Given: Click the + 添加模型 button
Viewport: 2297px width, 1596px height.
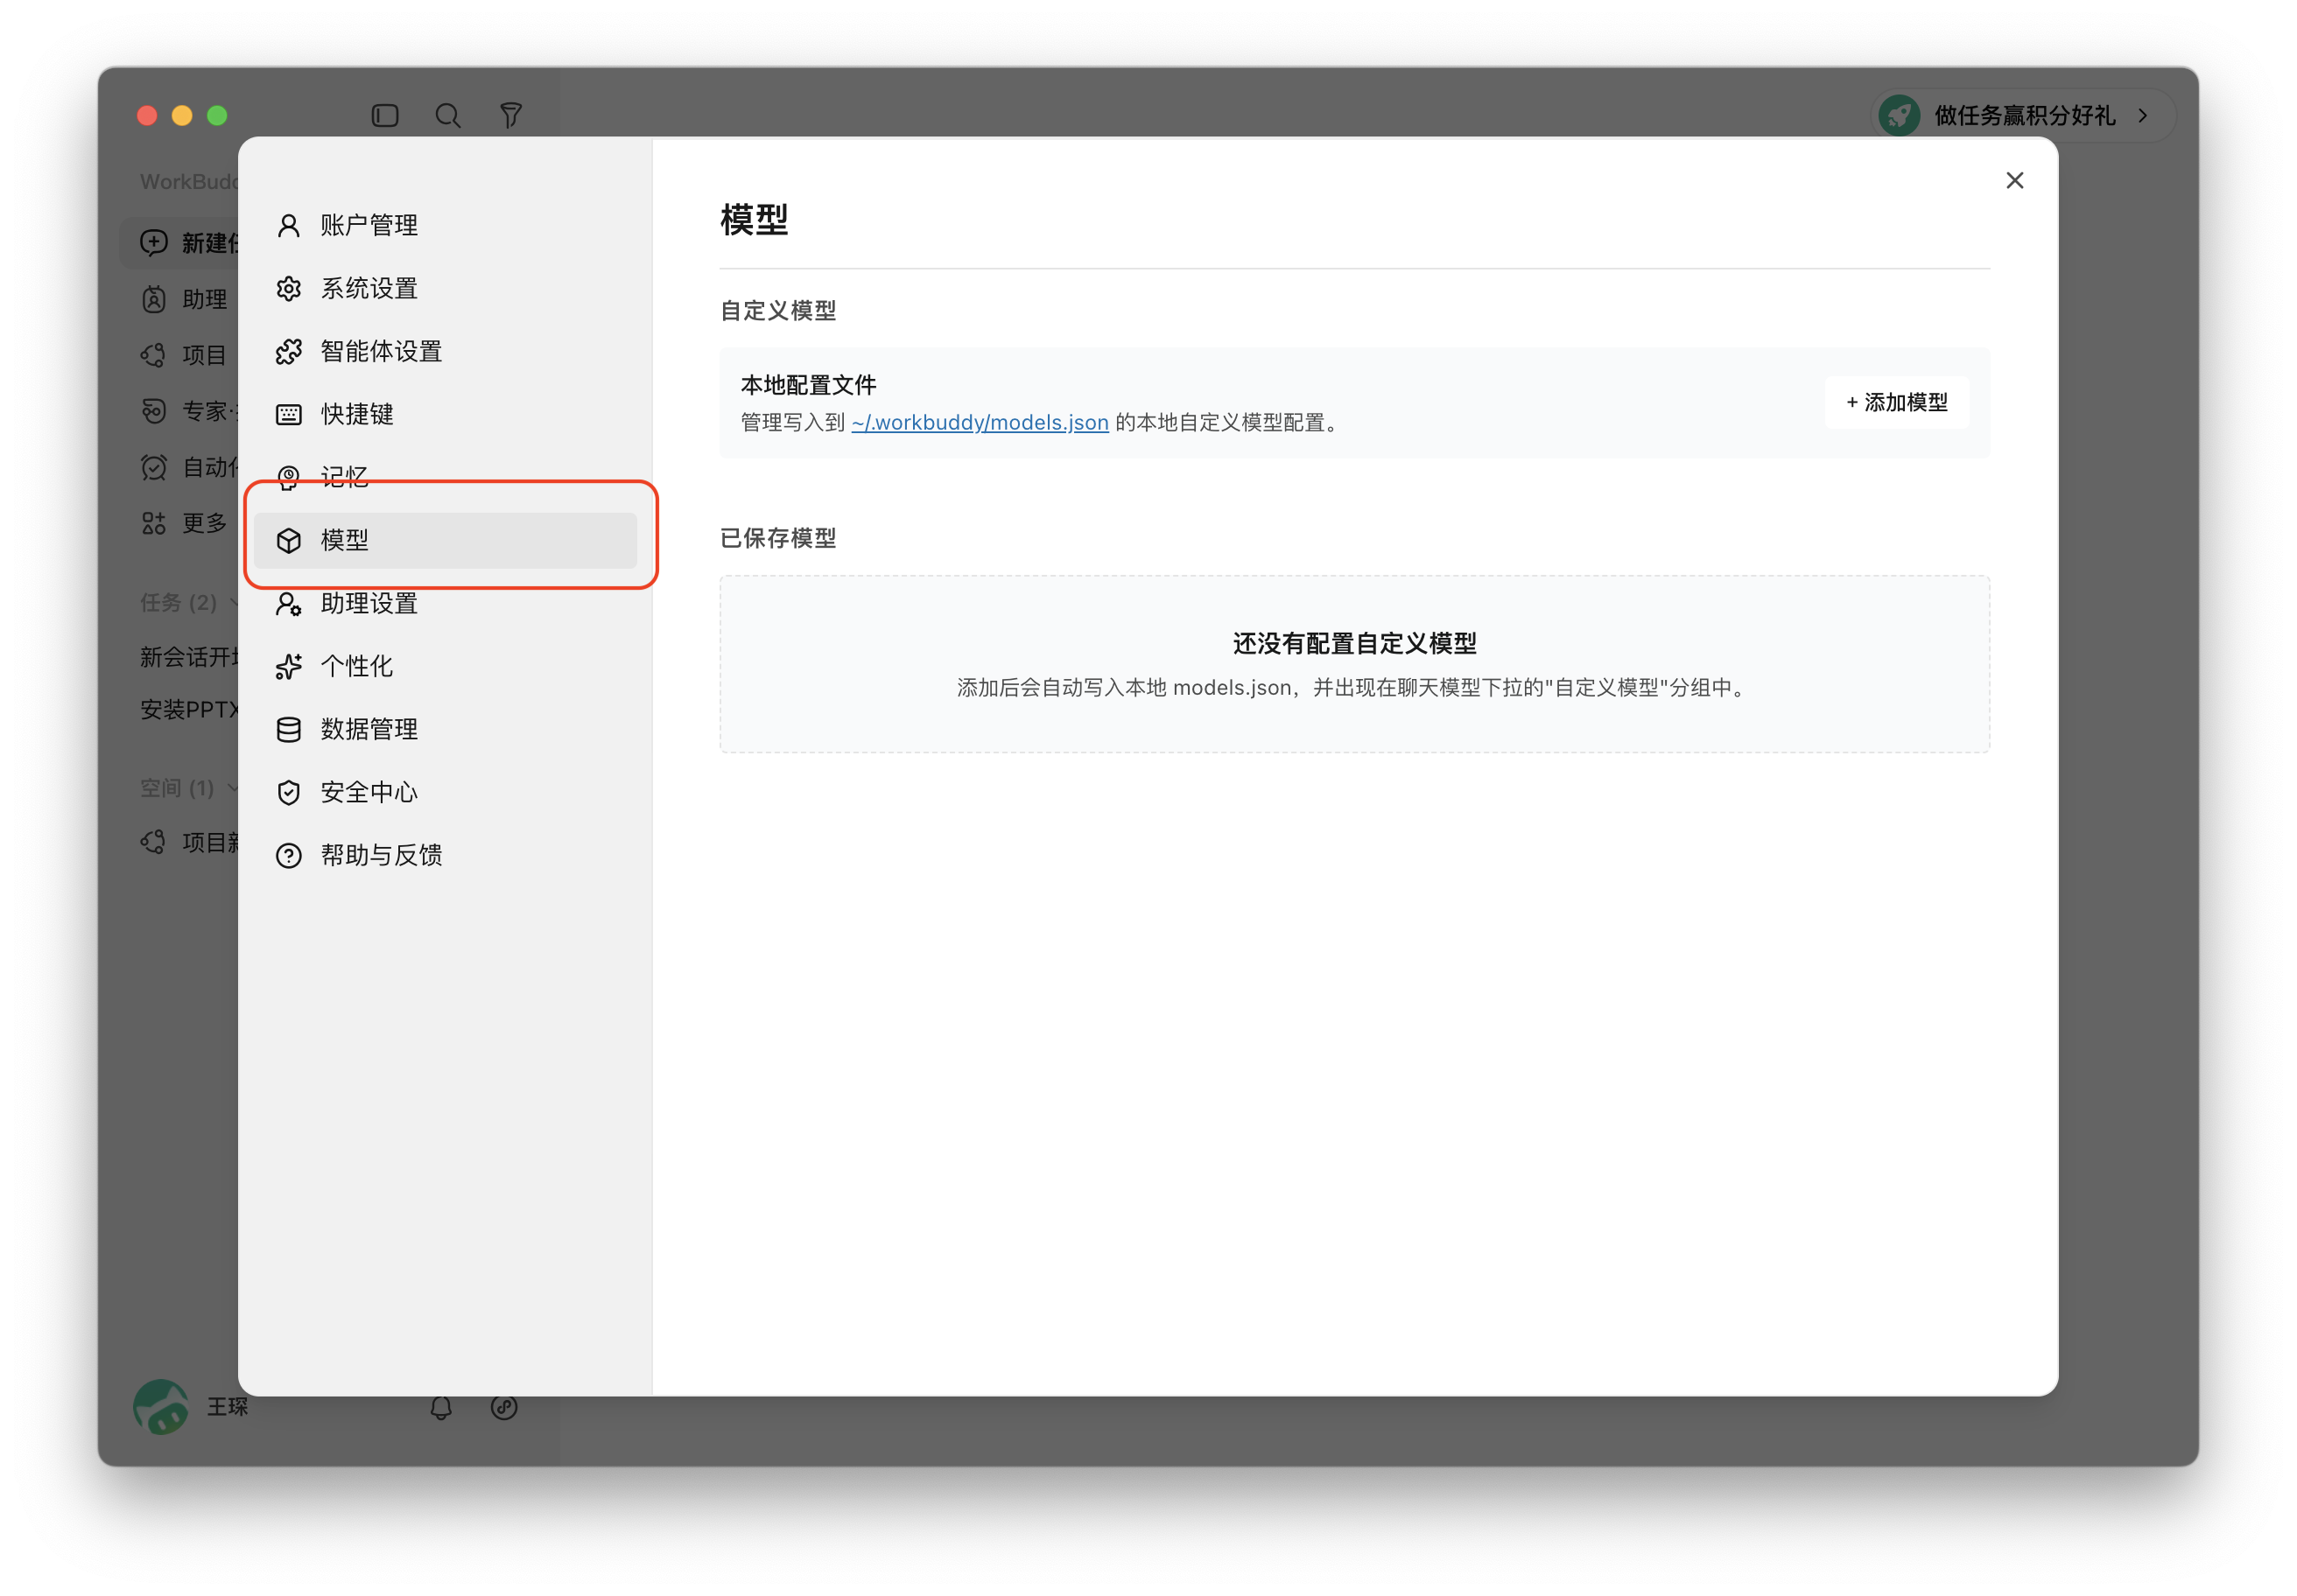Looking at the screenshot, I should pyautogui.click(x=1896, y=402).
